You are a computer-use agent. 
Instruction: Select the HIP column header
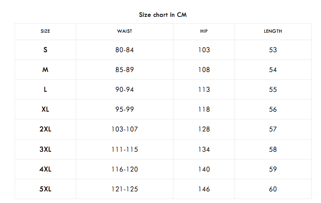click(x=204, y=31)
